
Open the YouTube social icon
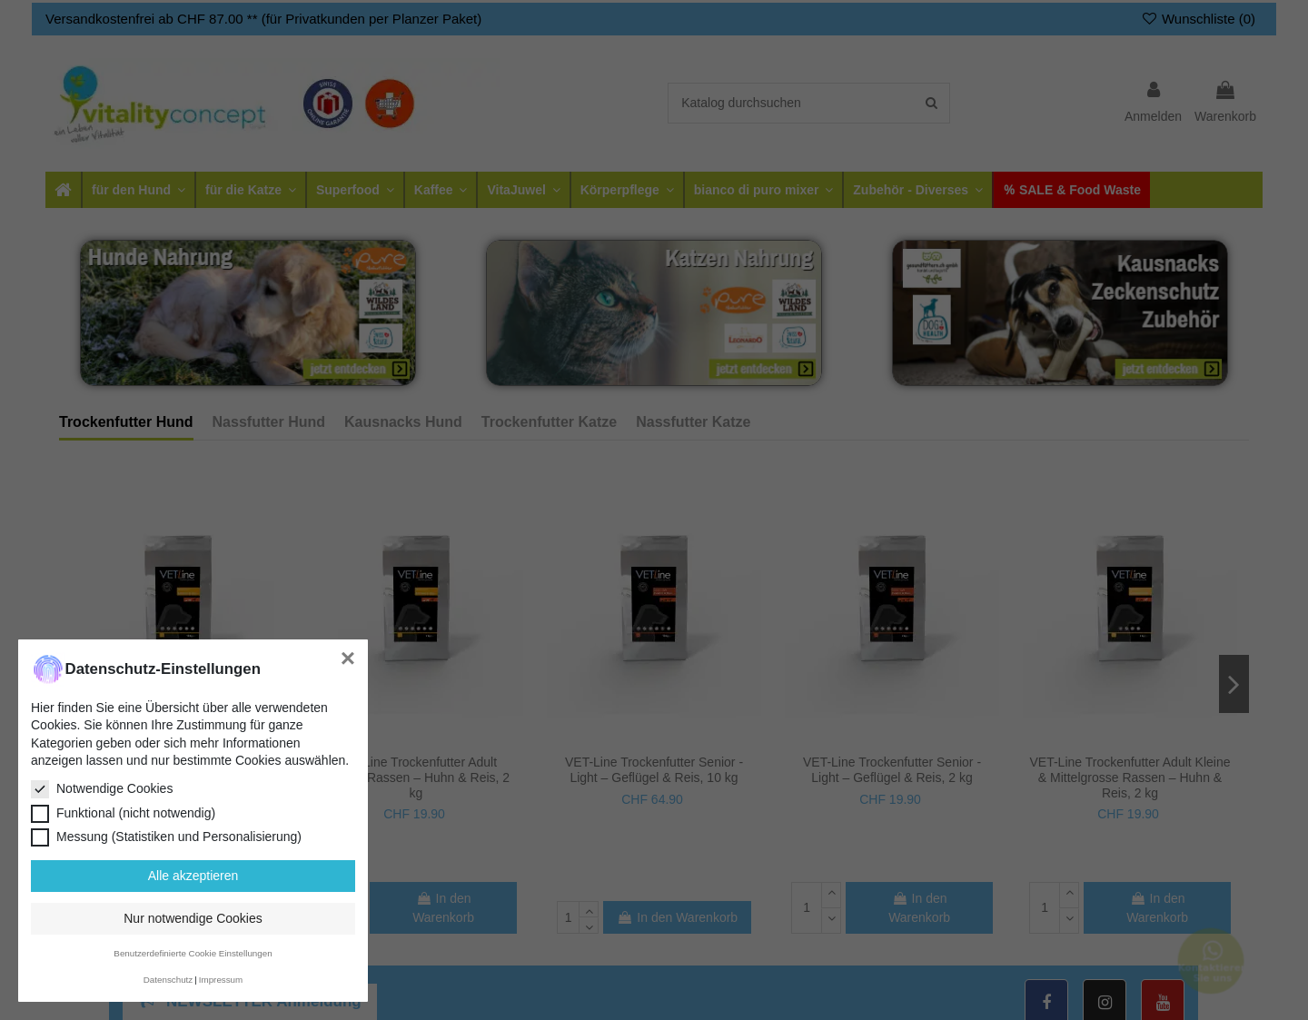click(1163, 1001)
